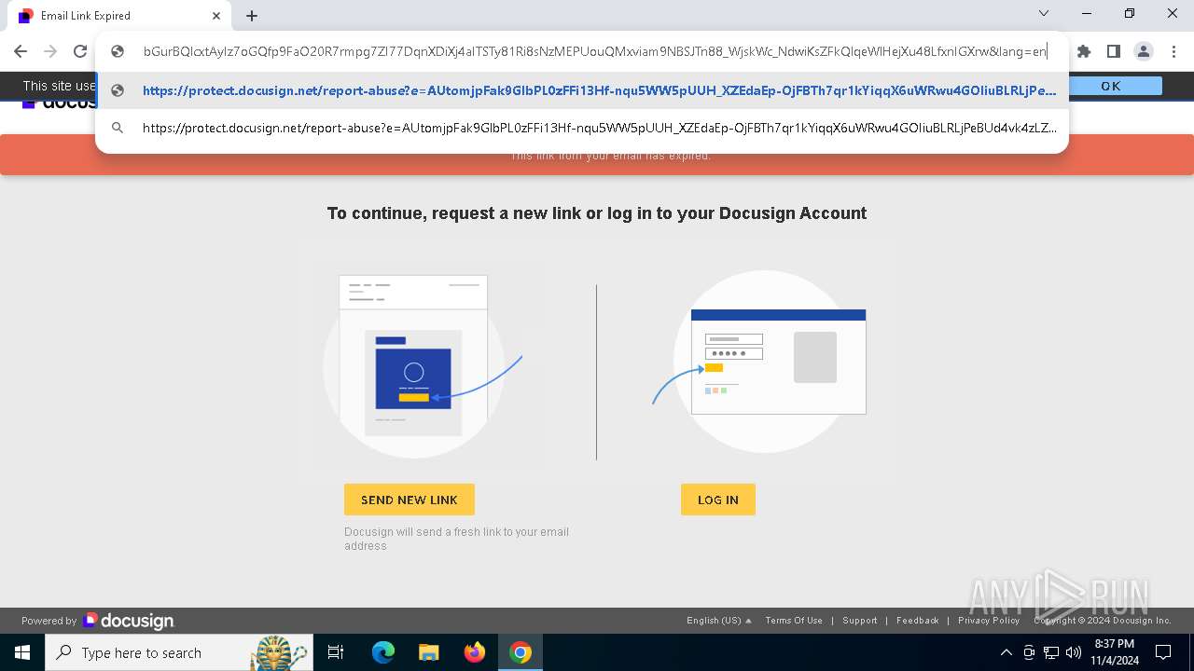Image resolution: width=1194 pixels, height=671 pixels.
Task: Toggle the browser side panel icon
Action: (x=1113, y=51)
